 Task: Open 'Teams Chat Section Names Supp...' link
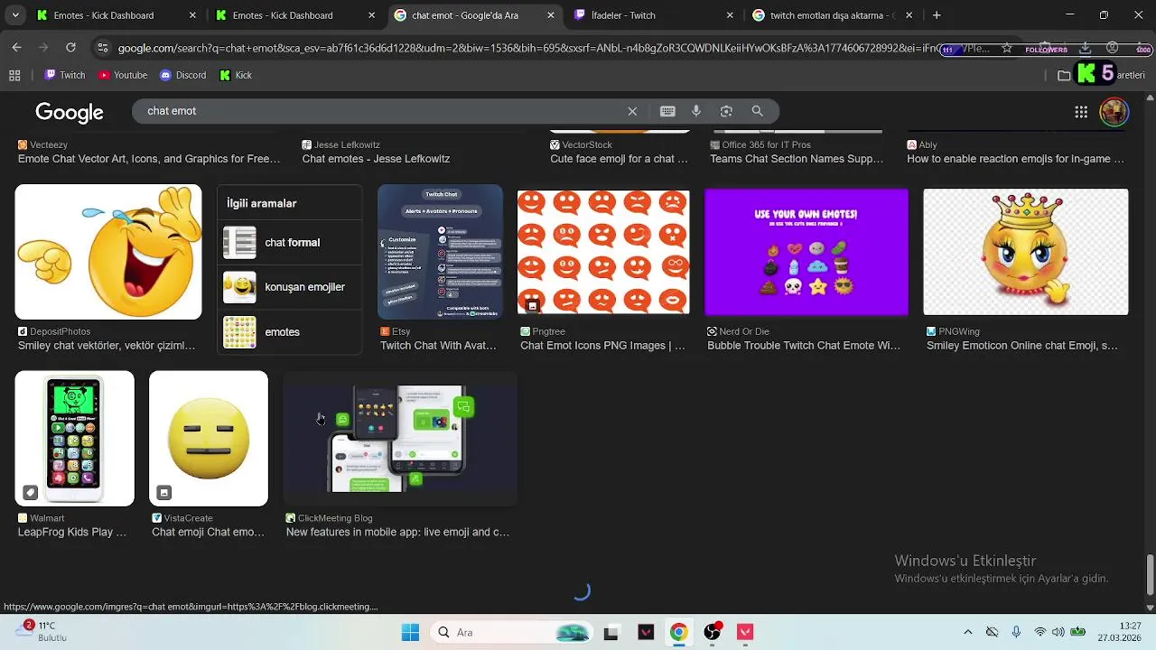coord(797,159)
